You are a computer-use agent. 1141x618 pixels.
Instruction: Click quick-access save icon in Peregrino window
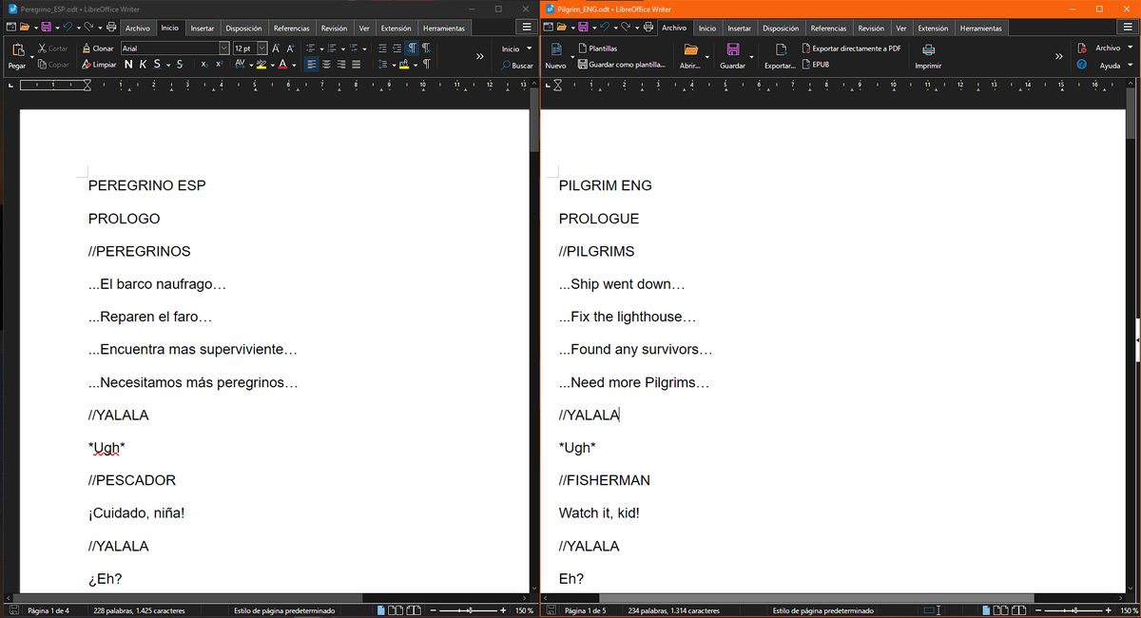46,27
